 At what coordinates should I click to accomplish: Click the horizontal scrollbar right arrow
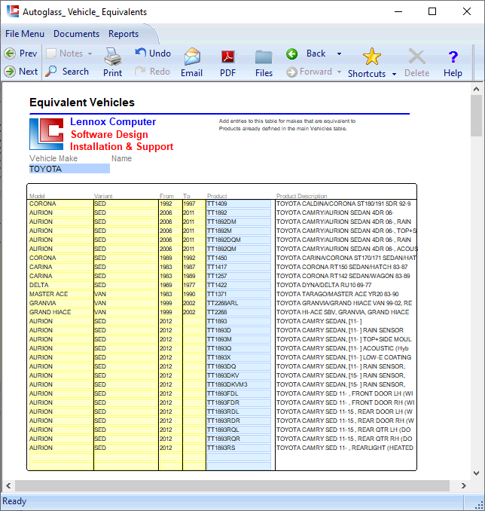point(463,485)
